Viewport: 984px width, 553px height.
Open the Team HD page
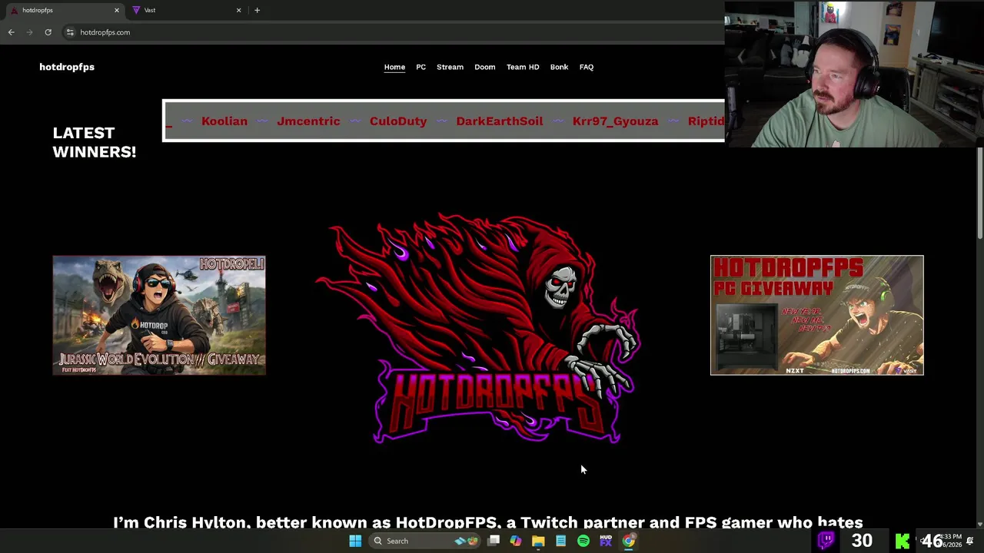point(523,67)
